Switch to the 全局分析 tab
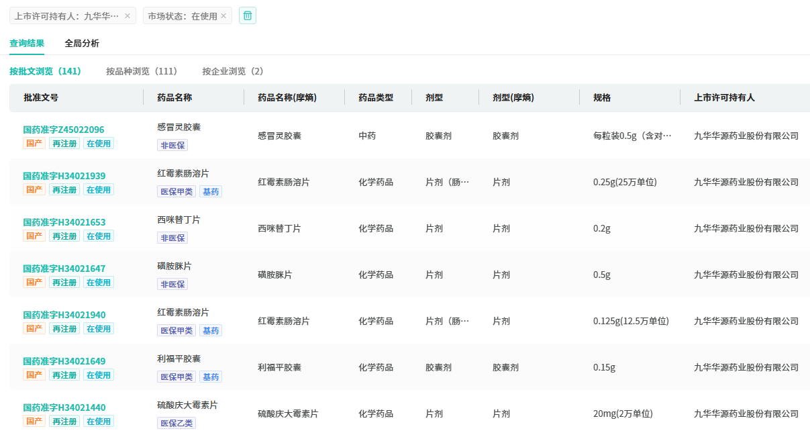The image size is (810, 435). 82,44
